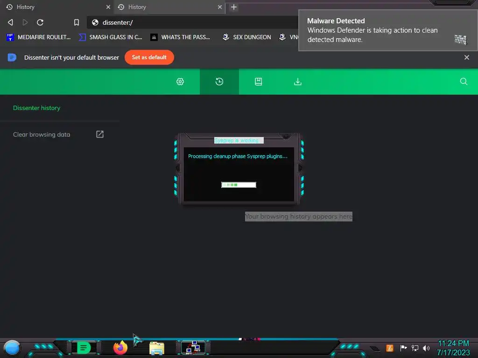Screen dimensions: 478x358
Task: Open the volume speaker tray icon
Action: coord(426,348)
